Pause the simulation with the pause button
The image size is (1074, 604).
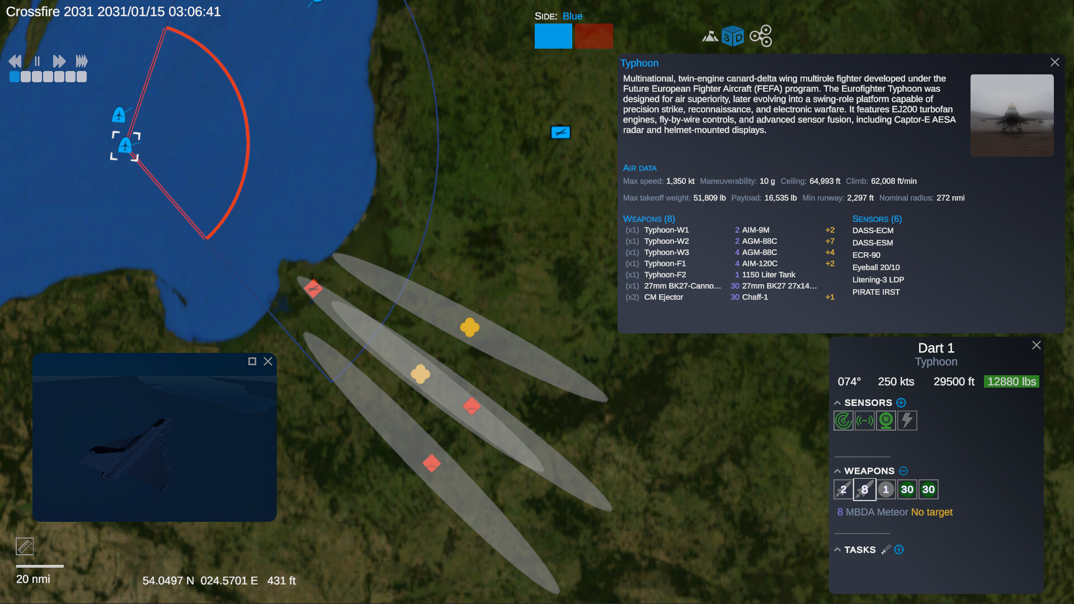[37, 62]
